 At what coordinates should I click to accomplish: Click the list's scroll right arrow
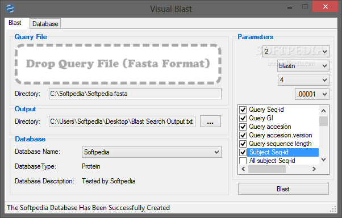[314, 169]
